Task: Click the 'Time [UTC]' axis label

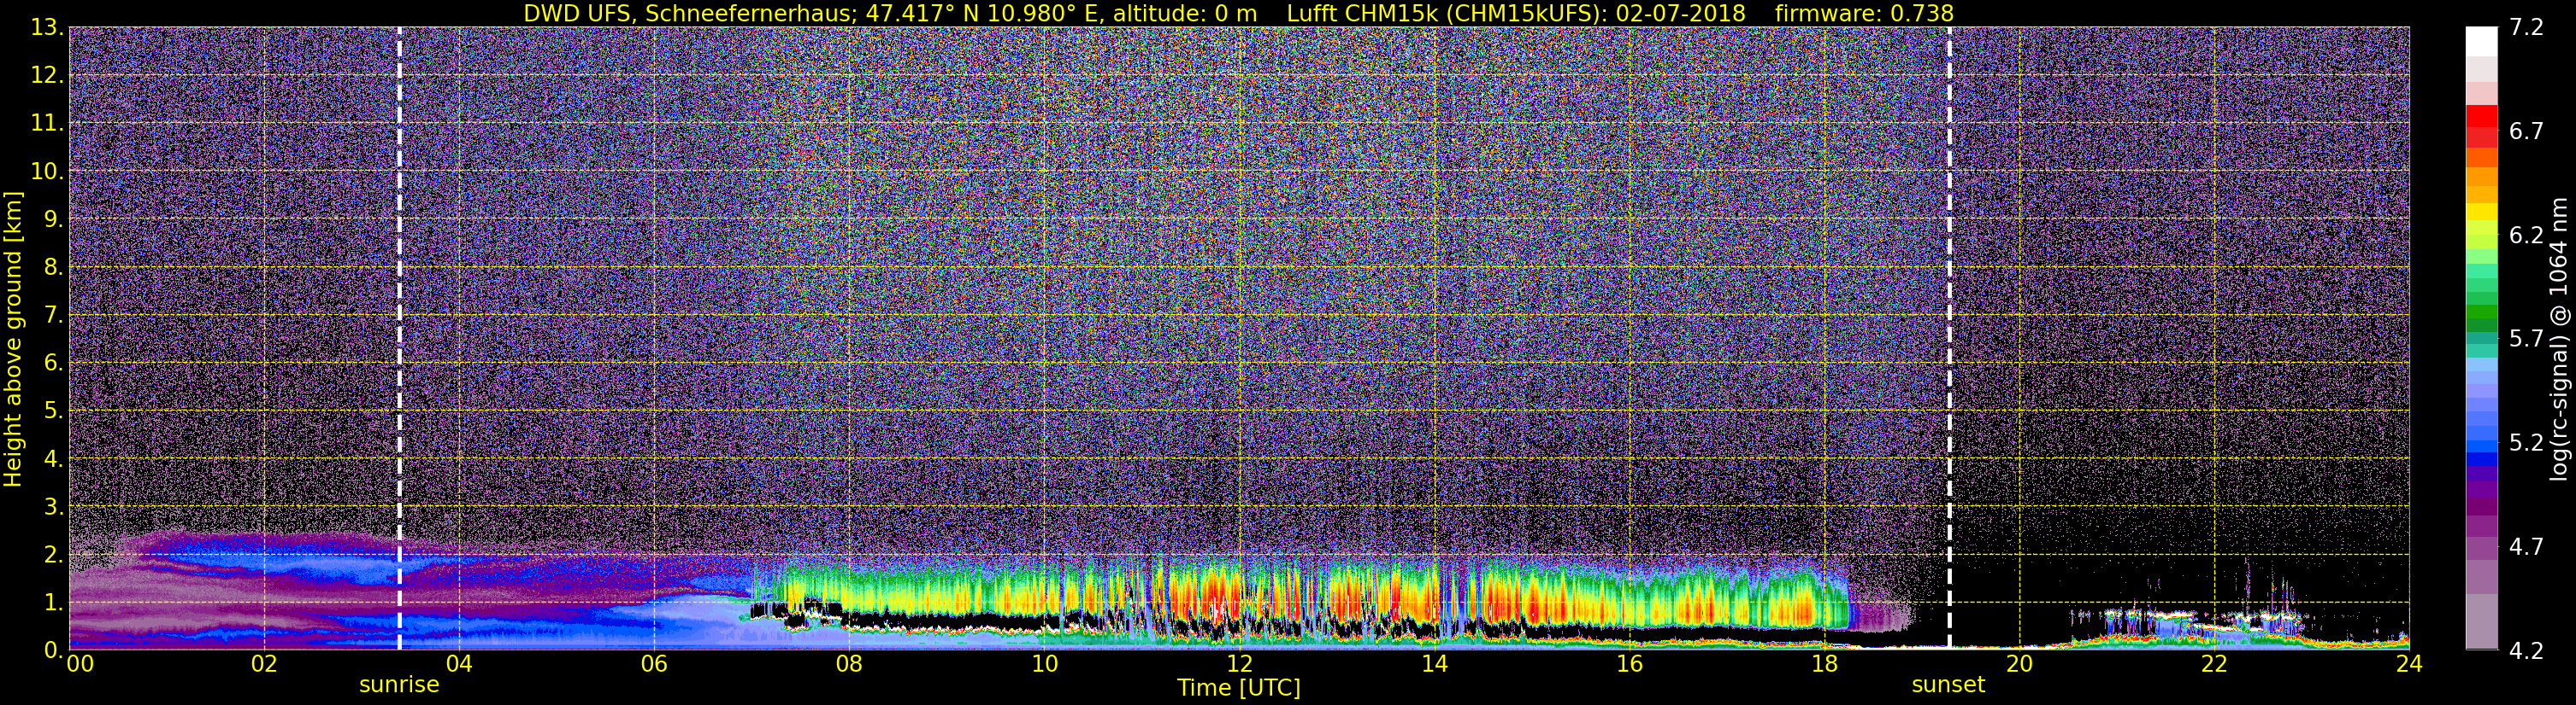Action: [1239, 688]
